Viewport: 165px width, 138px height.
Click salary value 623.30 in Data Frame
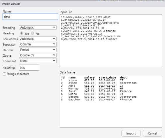89,80
